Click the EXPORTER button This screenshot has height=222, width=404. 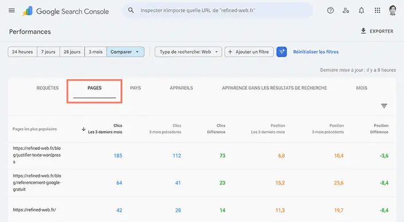pos(377,31)
